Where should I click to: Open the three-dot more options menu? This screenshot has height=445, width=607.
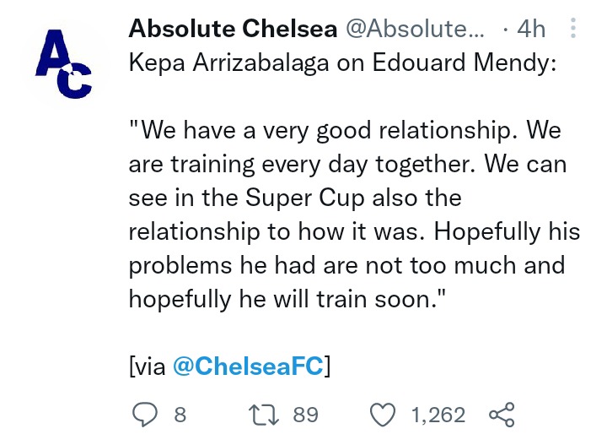(x=573, y=28)
